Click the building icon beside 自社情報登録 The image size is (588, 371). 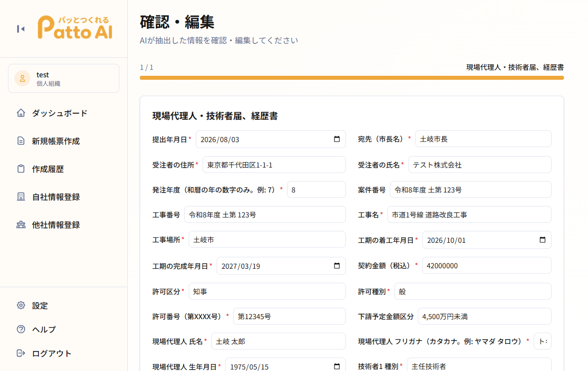(21, 197)
